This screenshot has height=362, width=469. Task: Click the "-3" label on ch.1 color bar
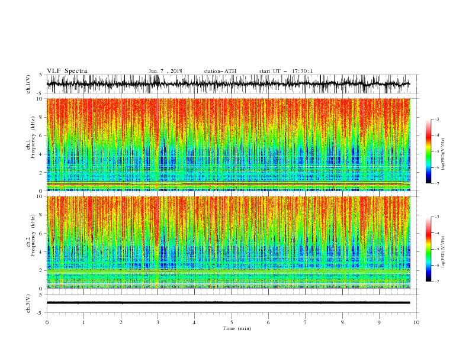(437, 119)
